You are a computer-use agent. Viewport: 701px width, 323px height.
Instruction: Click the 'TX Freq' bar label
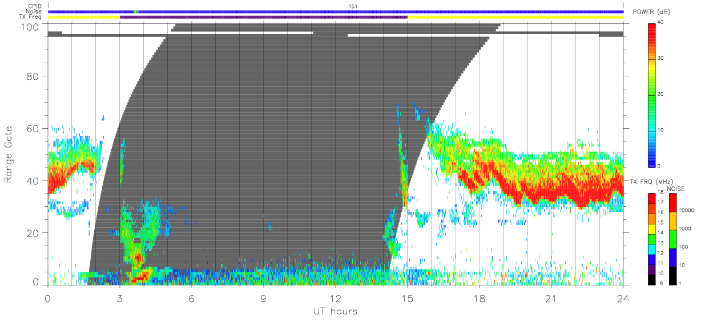coord(31,17)
